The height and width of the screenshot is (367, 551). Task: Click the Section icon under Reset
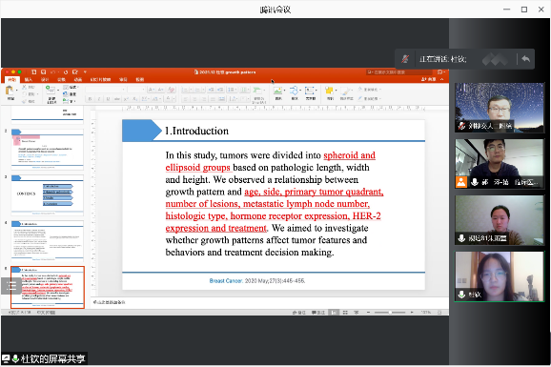[66, 101]
